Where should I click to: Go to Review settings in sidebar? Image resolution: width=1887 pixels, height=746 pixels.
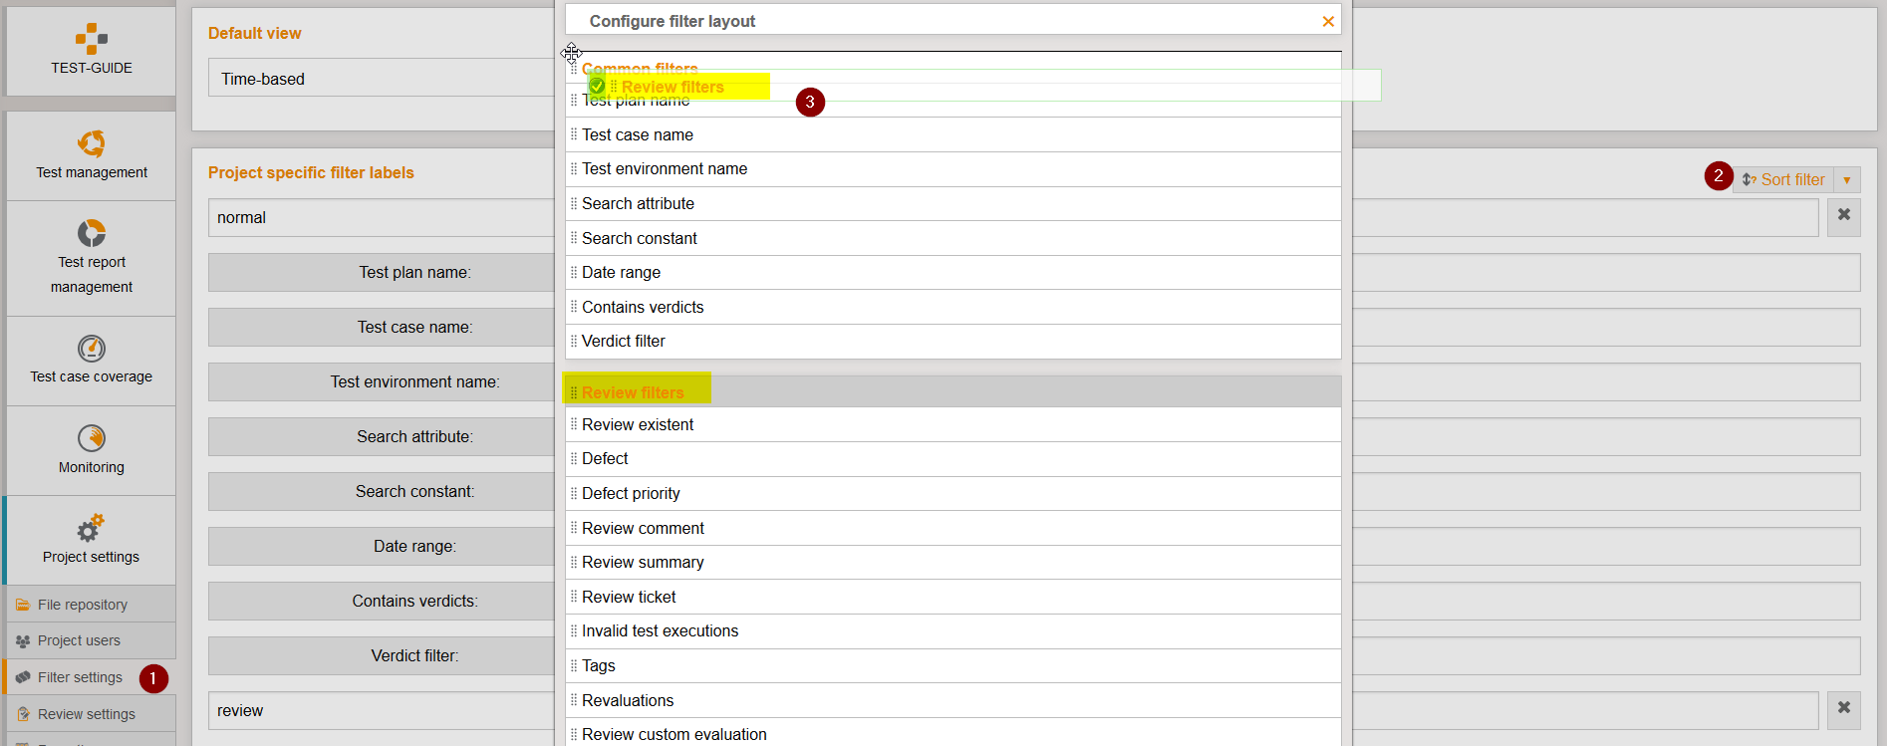point(87,714)
